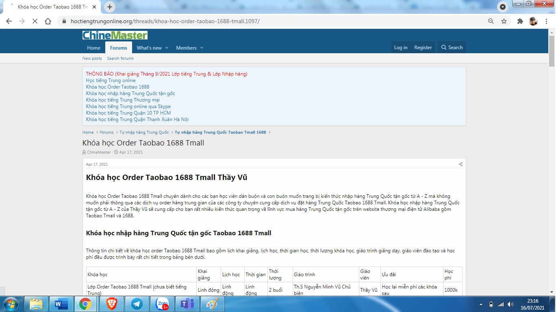Open Search forums in the sub-navigation
This screenshot has height=312, width=556.
120,58
